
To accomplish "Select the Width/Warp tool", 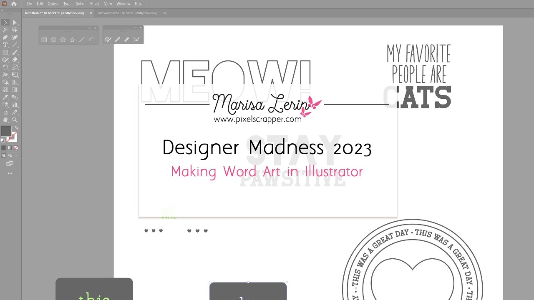I will pyautogui.click(x=5, y=75).
